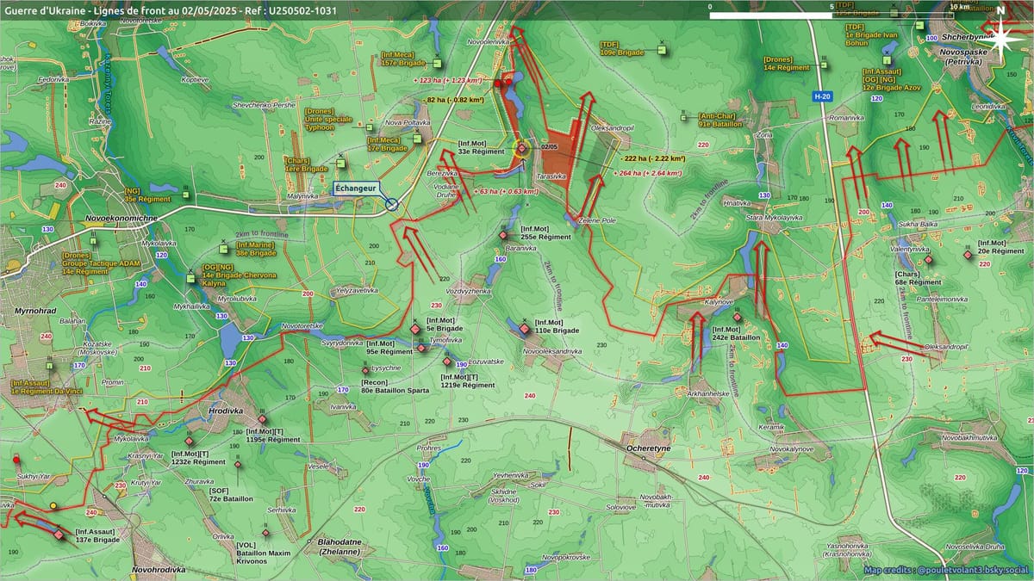Click the 33e Régiment diamond circled in yellow

click(x=521, y=148)
